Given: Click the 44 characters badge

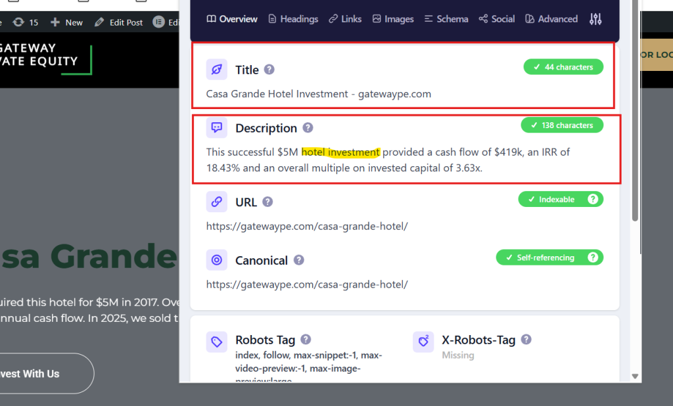Looking at the screenshot, I should click(563, 67).
